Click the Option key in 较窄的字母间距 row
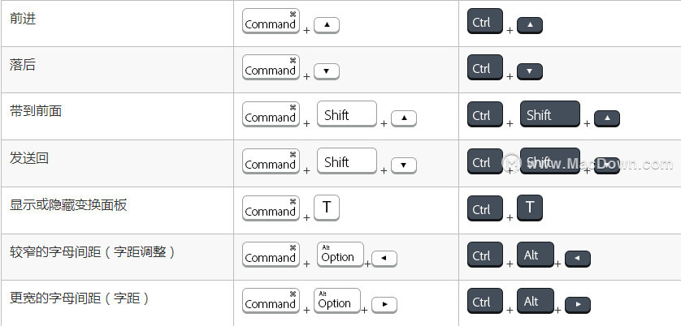The height and width of the screenshot is (326, 681). pos(340,255)
